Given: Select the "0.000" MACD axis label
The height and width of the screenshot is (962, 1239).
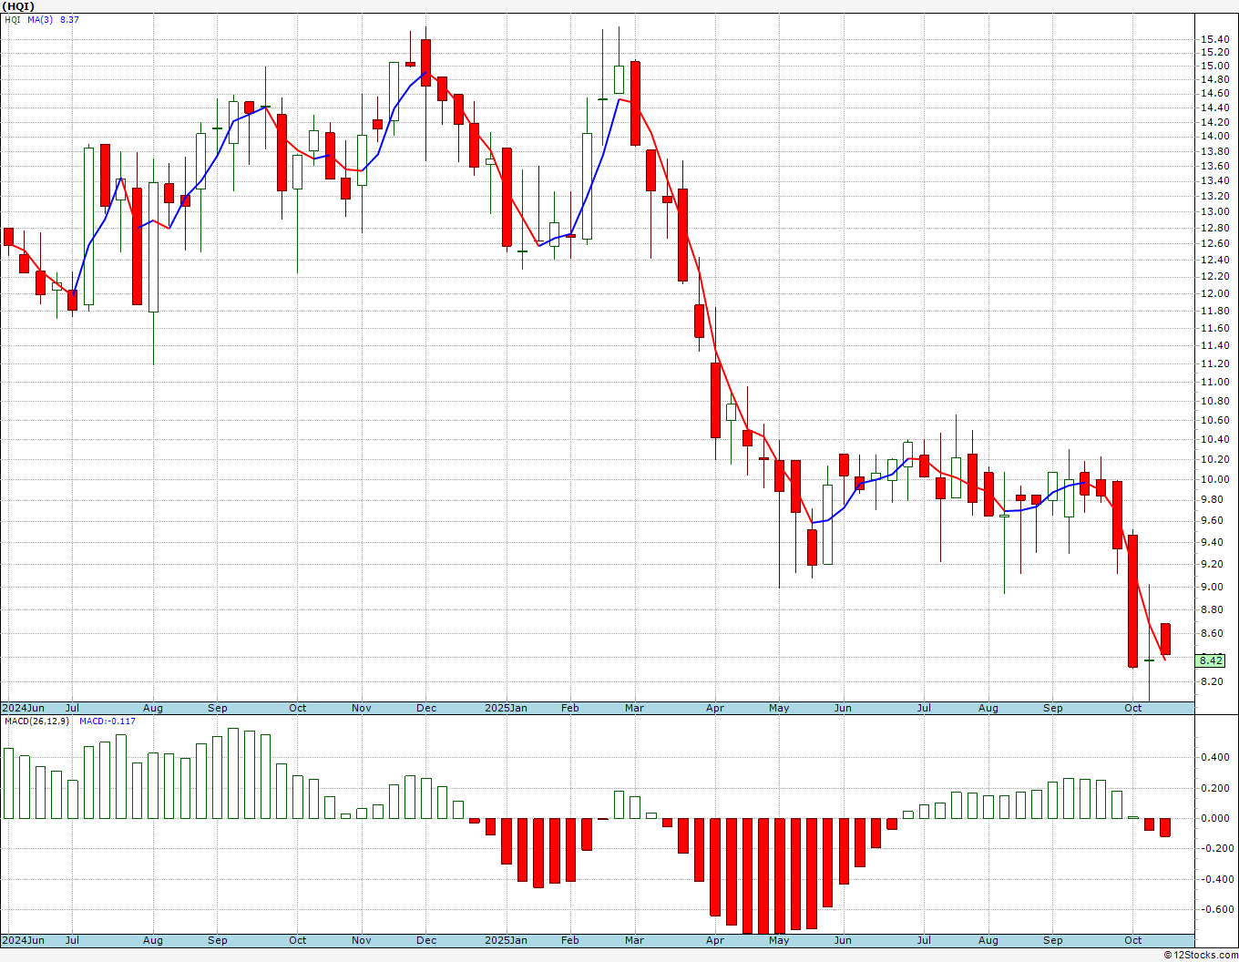Looking at the screenshot, I should (x=1214, y=819).
